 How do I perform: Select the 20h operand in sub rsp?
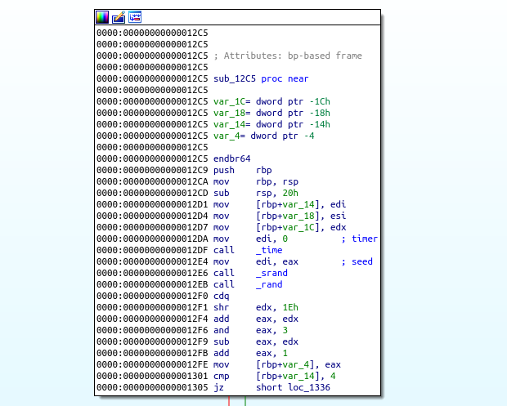tap(294, 193)
